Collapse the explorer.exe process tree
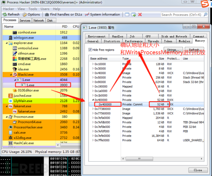 [6, 43]
